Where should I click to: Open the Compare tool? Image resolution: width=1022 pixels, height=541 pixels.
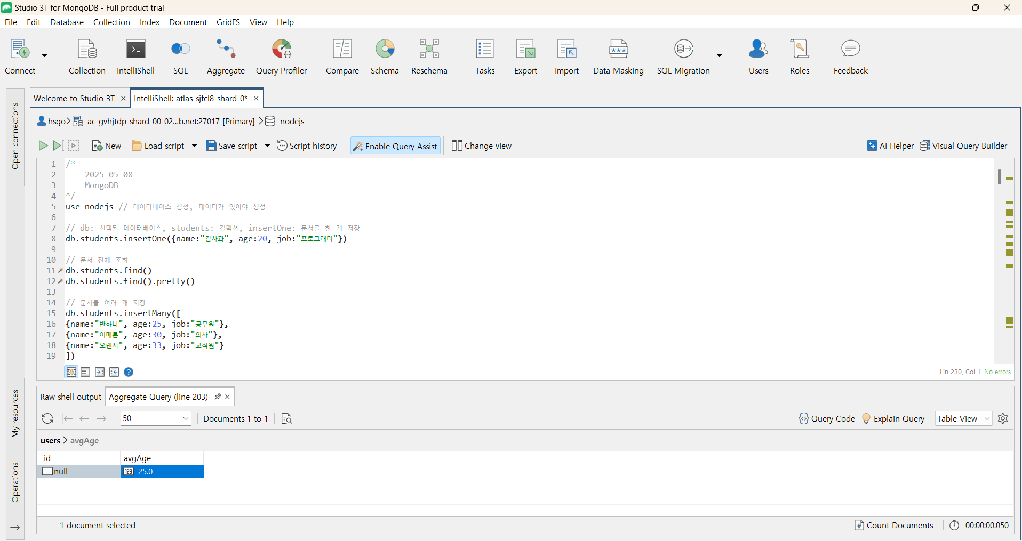pyautogui.click(x=342, y=56)
